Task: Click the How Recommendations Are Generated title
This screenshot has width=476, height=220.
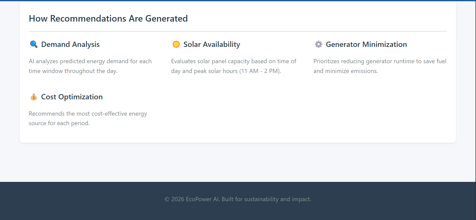Action: 108,19
